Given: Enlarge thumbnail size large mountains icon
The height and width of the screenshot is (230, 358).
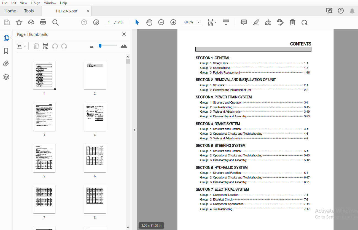Looking at the screenshot, I should (124, 46).
